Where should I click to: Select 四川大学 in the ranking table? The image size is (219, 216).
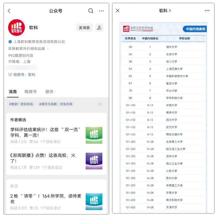(171, 120)
